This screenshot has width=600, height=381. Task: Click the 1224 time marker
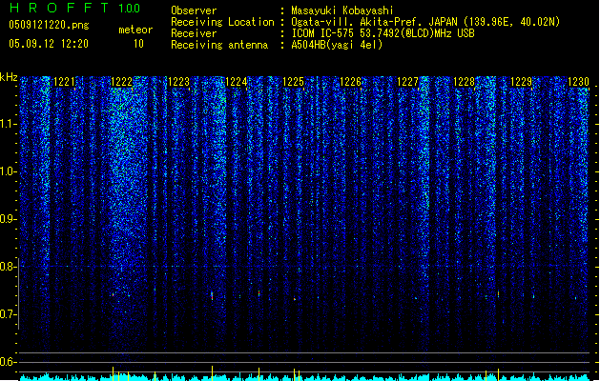pos(237,82)
